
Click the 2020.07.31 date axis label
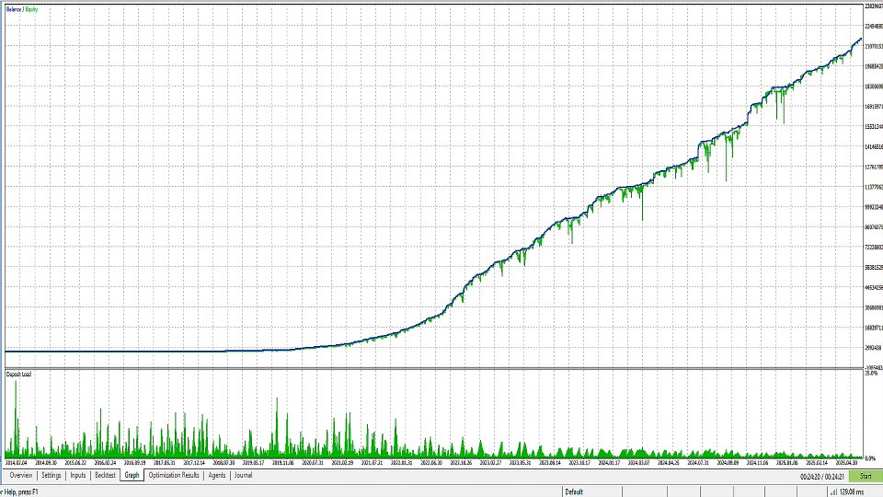click(313, 463)
